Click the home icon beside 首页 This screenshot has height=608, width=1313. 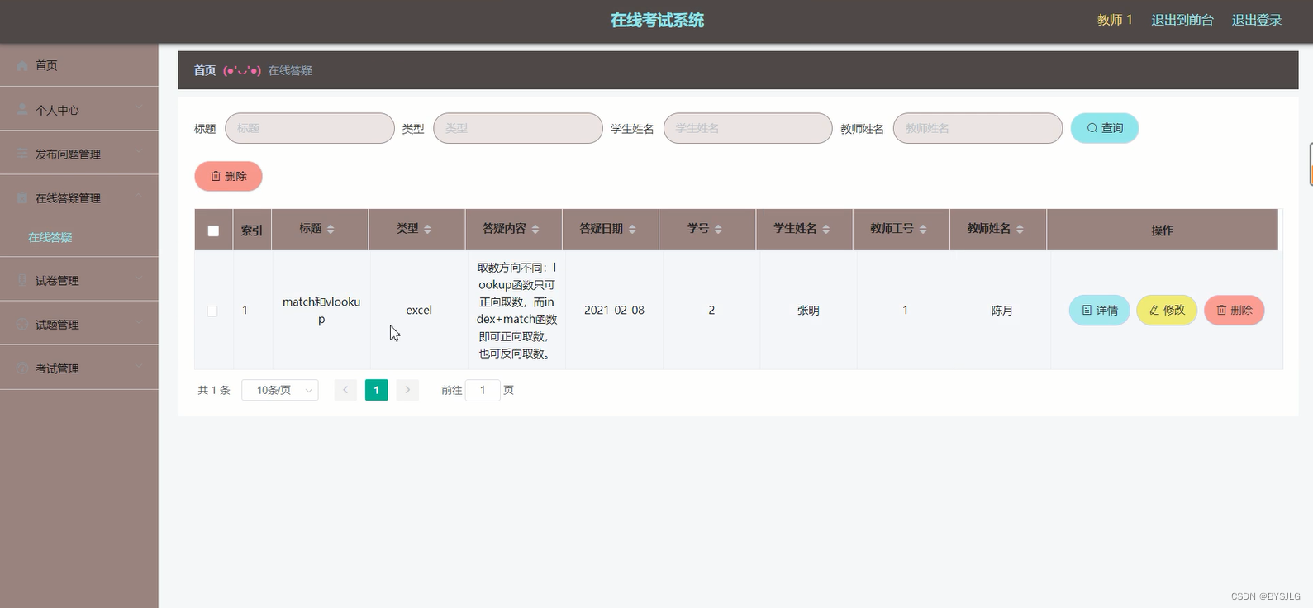[x=22, y=65]
